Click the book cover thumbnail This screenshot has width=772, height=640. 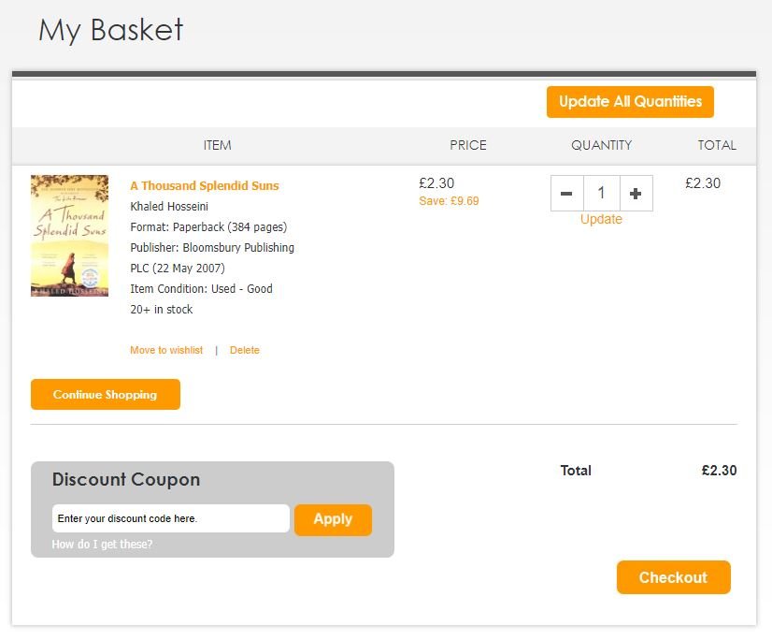pyautogui.click(x=69, y=236)
